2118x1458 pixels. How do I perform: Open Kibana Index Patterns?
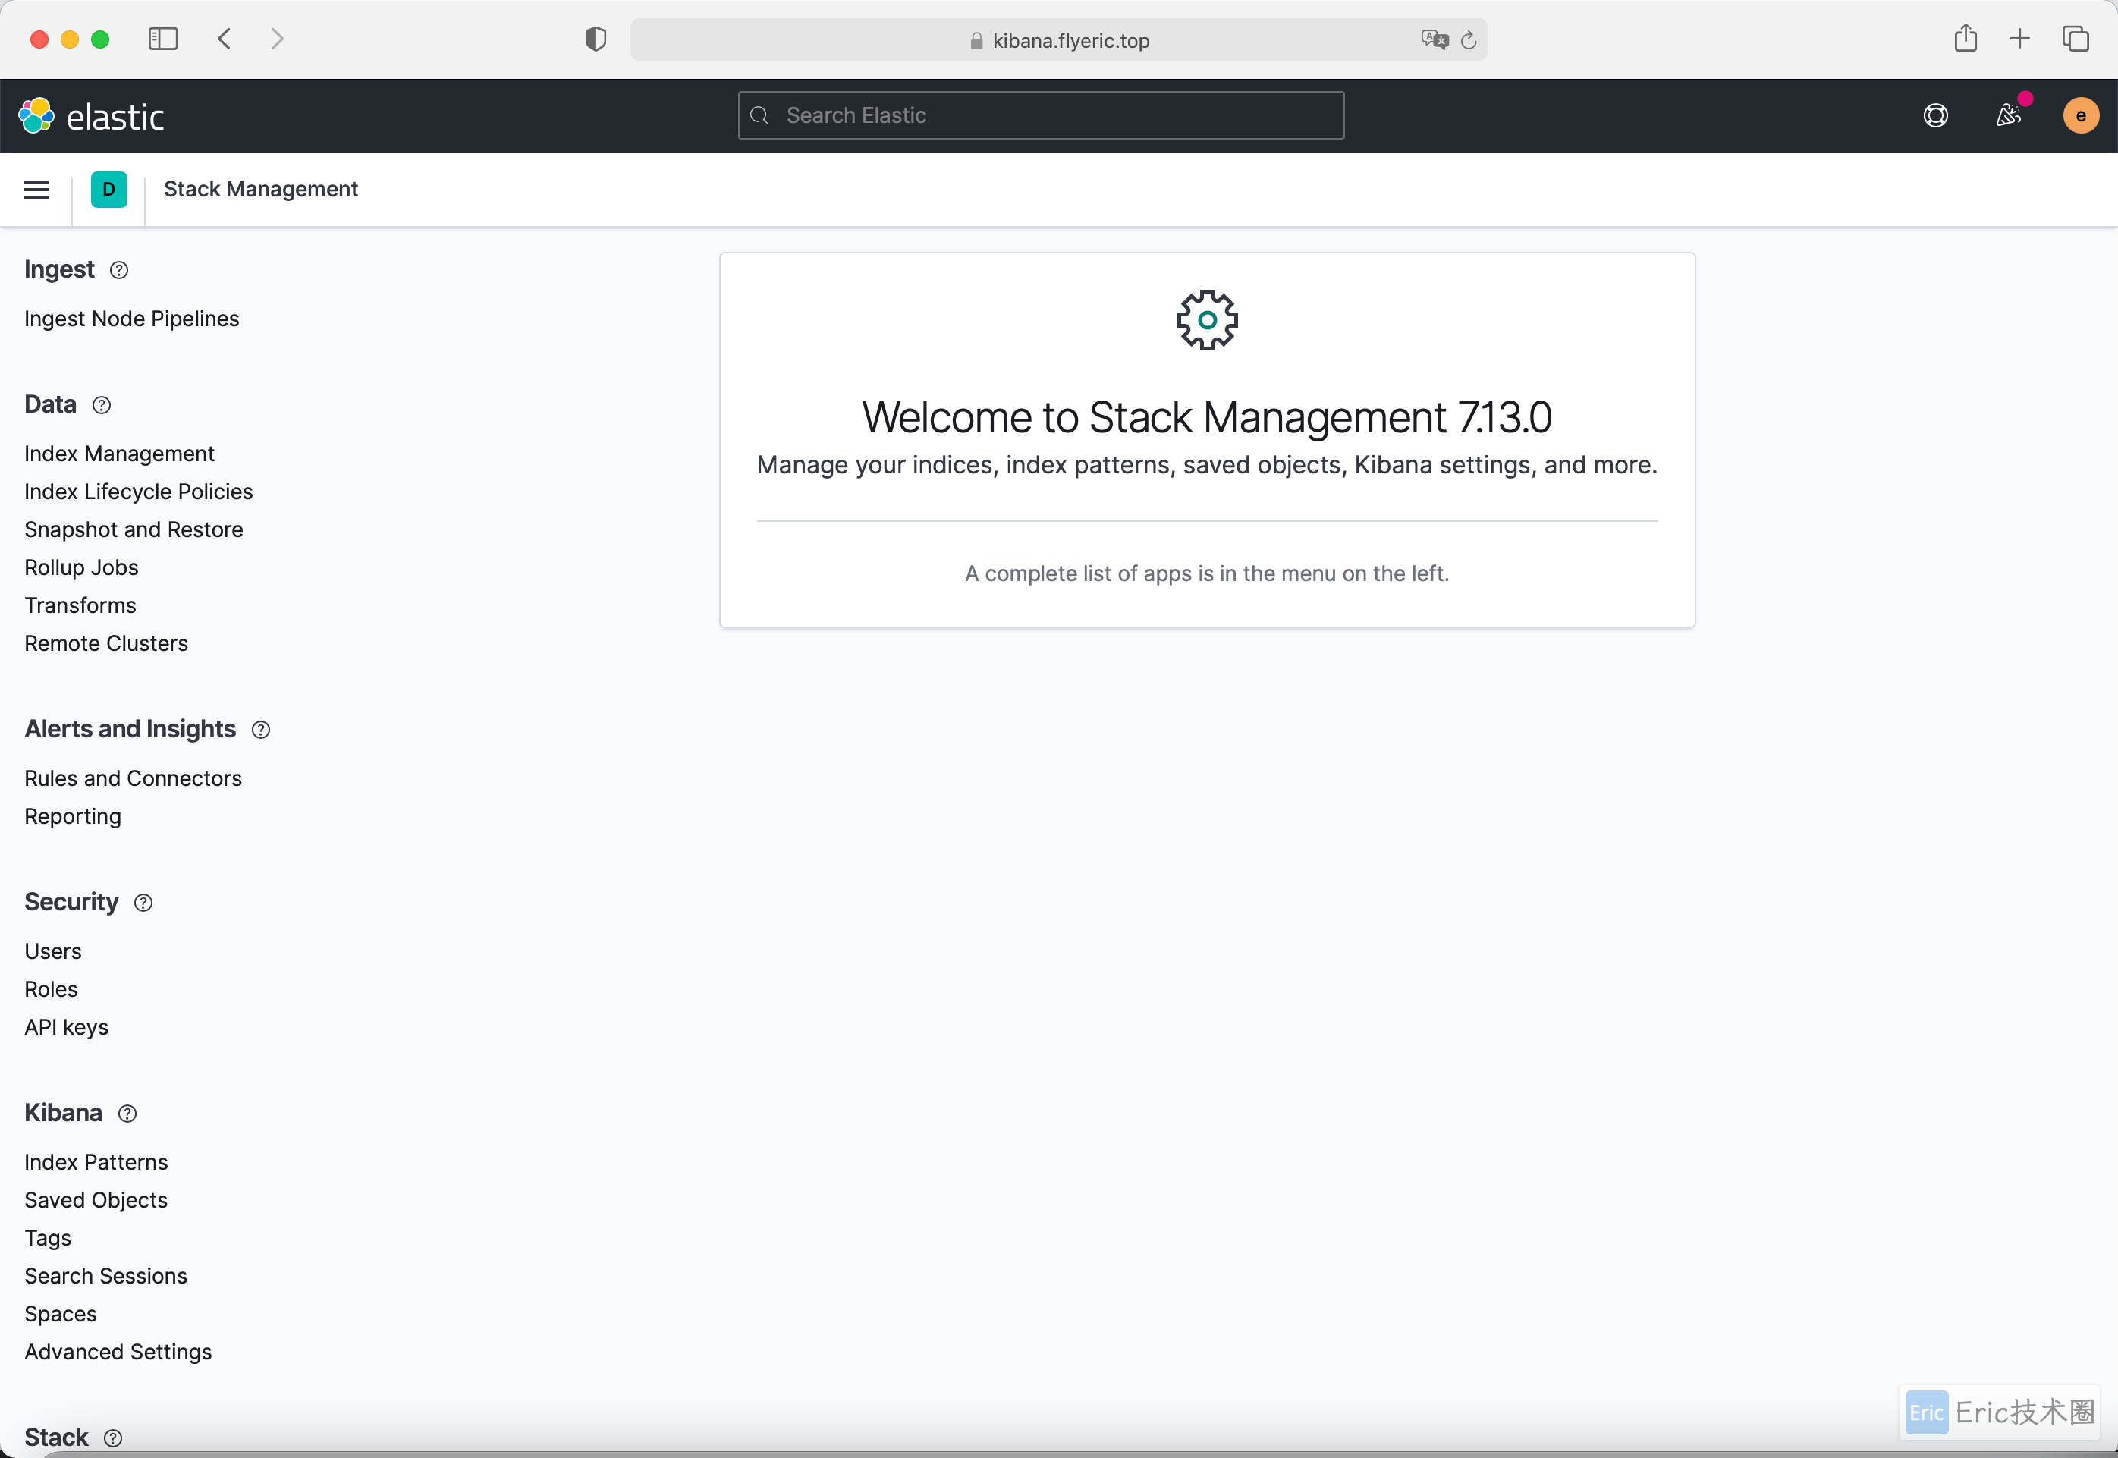96,1163
